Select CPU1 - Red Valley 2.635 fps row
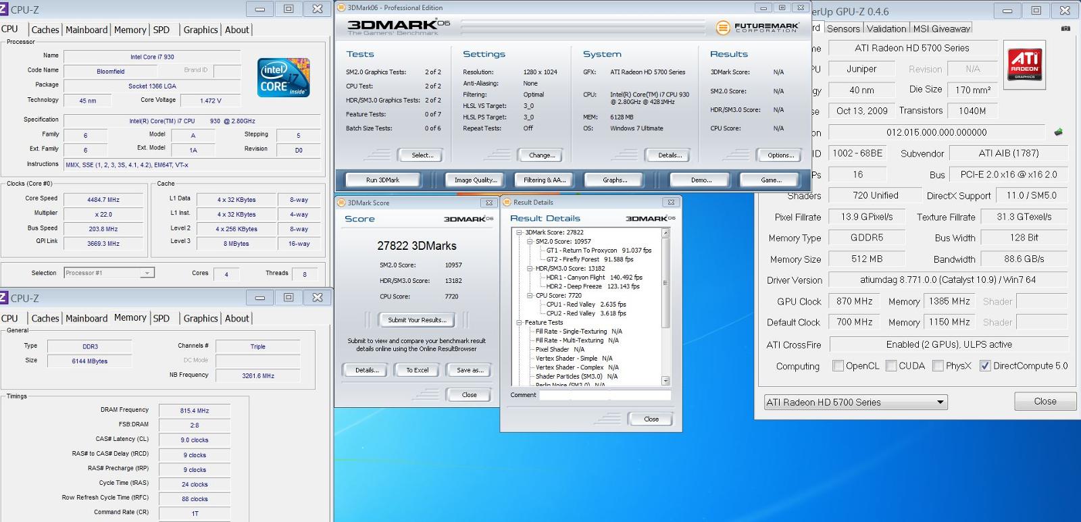 [x=586, y=305]
